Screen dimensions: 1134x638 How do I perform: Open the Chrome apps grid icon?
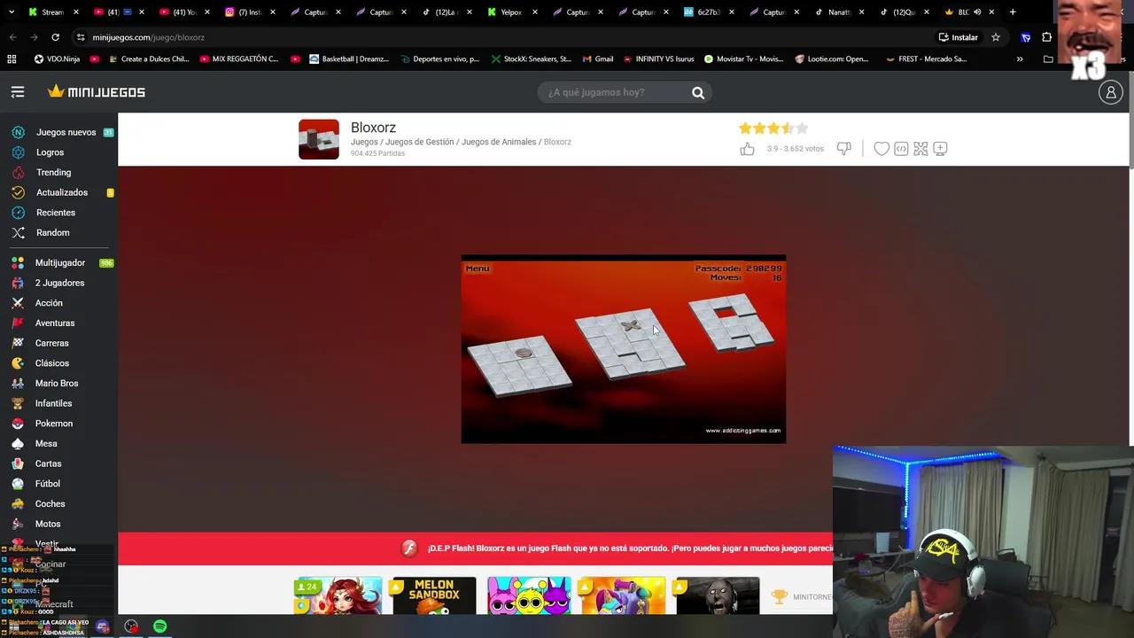[x=12, y=59]
